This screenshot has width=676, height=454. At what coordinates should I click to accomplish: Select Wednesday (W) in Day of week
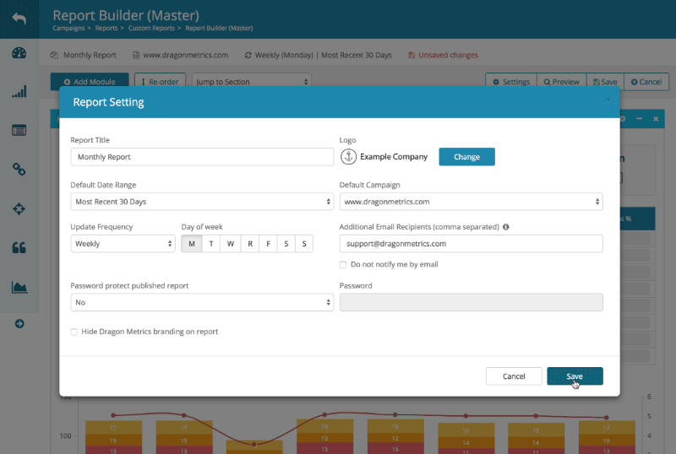(x=231, y=244)
